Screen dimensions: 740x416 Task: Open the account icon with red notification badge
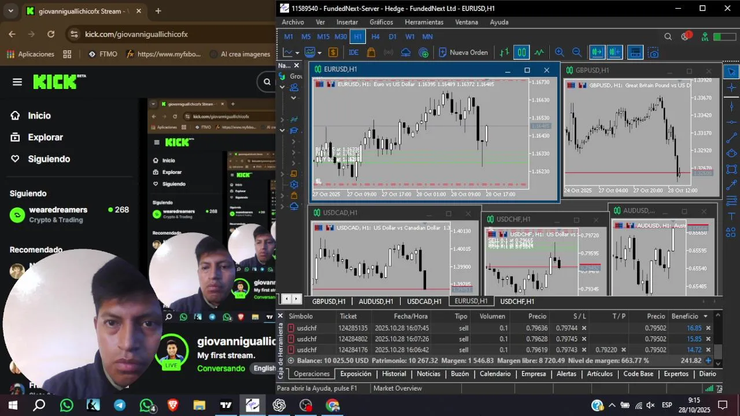click(686, 36)
